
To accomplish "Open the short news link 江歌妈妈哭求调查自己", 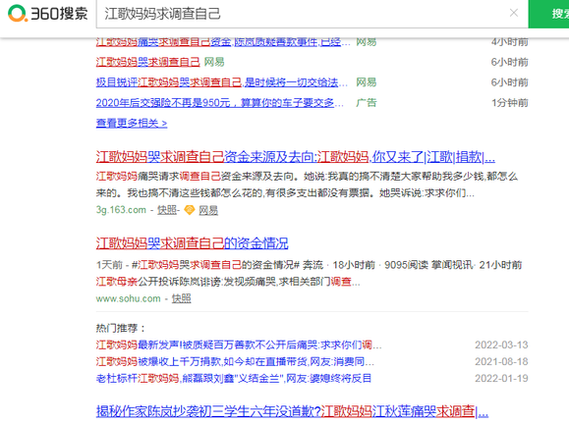I will click(x=148, y=62).
